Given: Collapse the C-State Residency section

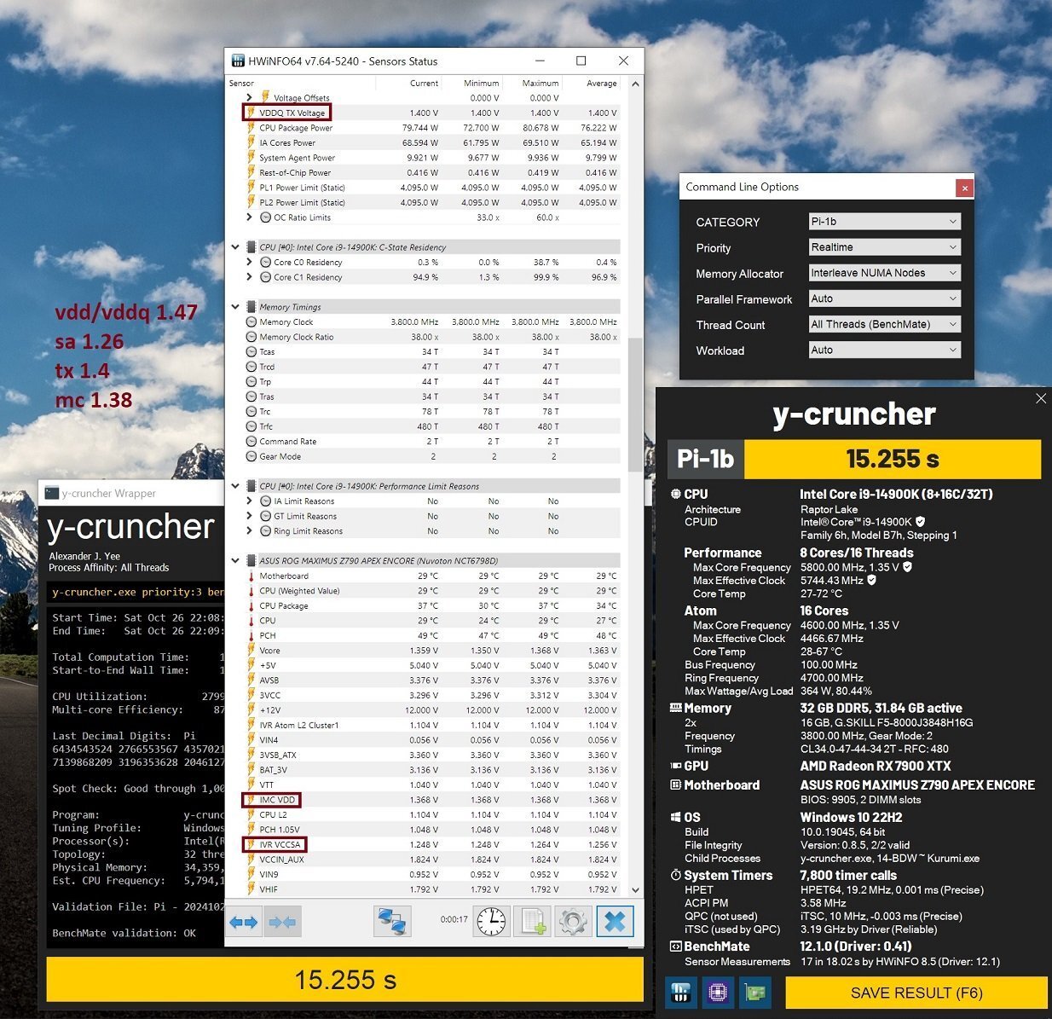Looking at the screenshot, I should tap(236, 247).
